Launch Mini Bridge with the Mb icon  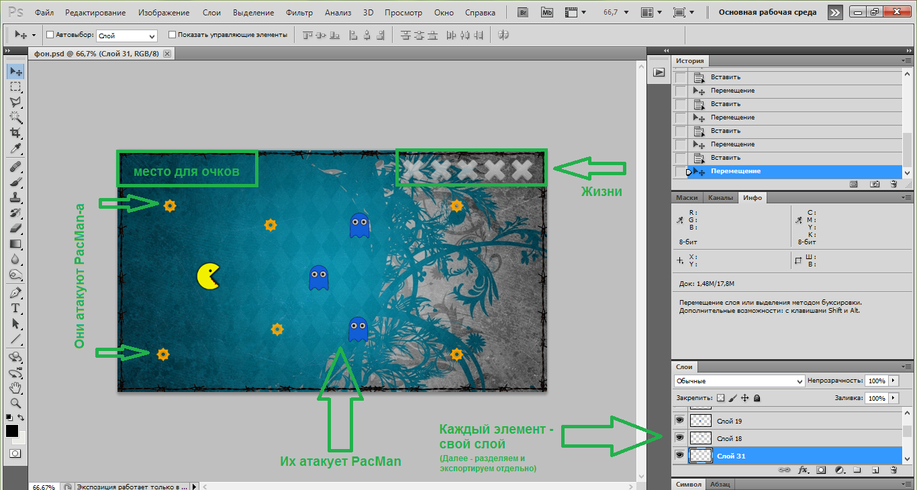pos(546,12)
